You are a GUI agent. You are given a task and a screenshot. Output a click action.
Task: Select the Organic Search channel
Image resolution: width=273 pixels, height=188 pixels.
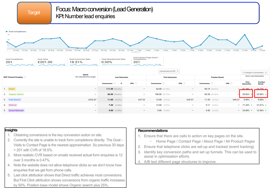click(16, 94)
